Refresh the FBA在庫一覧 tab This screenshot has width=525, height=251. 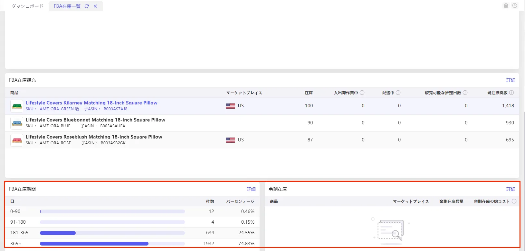click(87, 6)
